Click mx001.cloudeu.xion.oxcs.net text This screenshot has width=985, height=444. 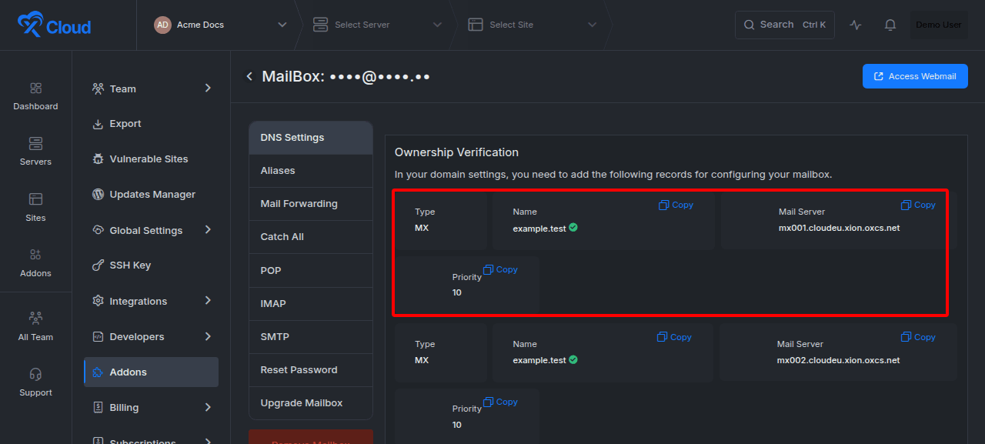839,228
